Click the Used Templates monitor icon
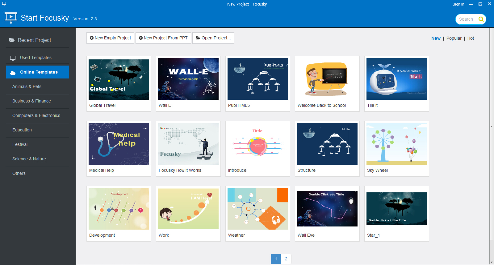 pos(13,58)
